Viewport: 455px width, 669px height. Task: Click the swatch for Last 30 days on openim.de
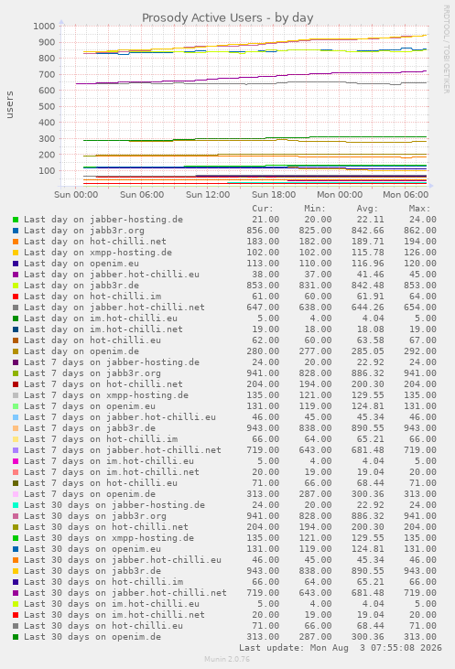coord(16,637)
